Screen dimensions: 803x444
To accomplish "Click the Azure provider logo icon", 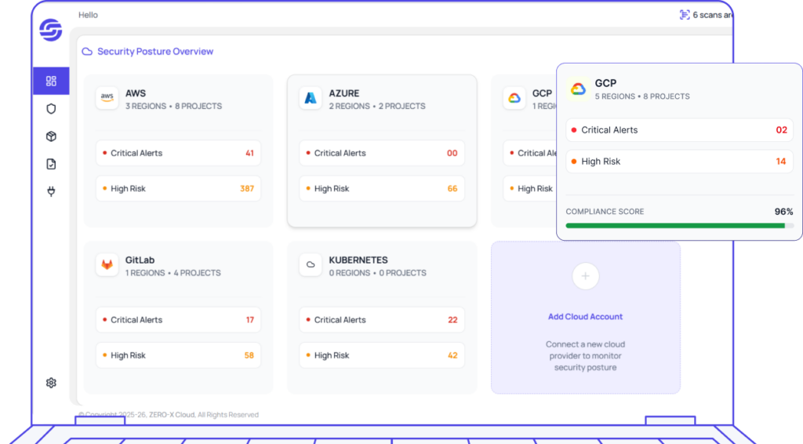I will [311, 98].
